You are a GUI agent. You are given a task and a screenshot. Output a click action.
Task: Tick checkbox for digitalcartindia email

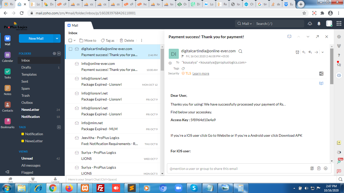click(x=71, y=49)
